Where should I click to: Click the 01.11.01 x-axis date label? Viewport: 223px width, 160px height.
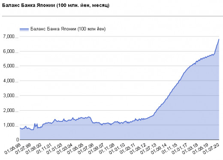(x=44, y=149)
